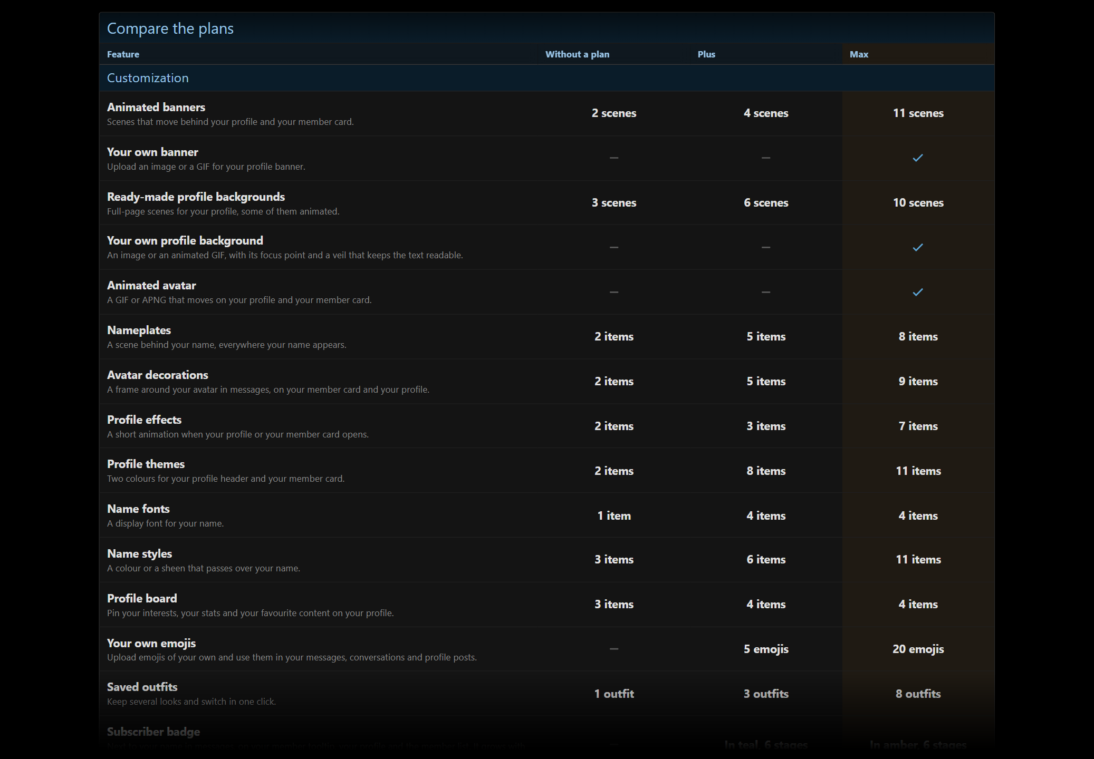
Task: Click the Max checkmark for Your own profile background
Action: click(x=918, y=247)
